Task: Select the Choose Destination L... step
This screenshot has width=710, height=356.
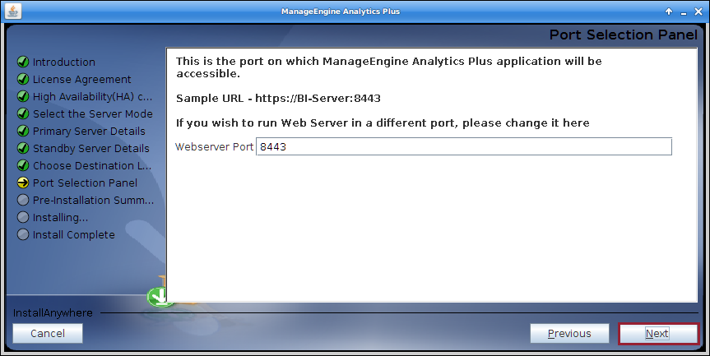Action: 92,165
